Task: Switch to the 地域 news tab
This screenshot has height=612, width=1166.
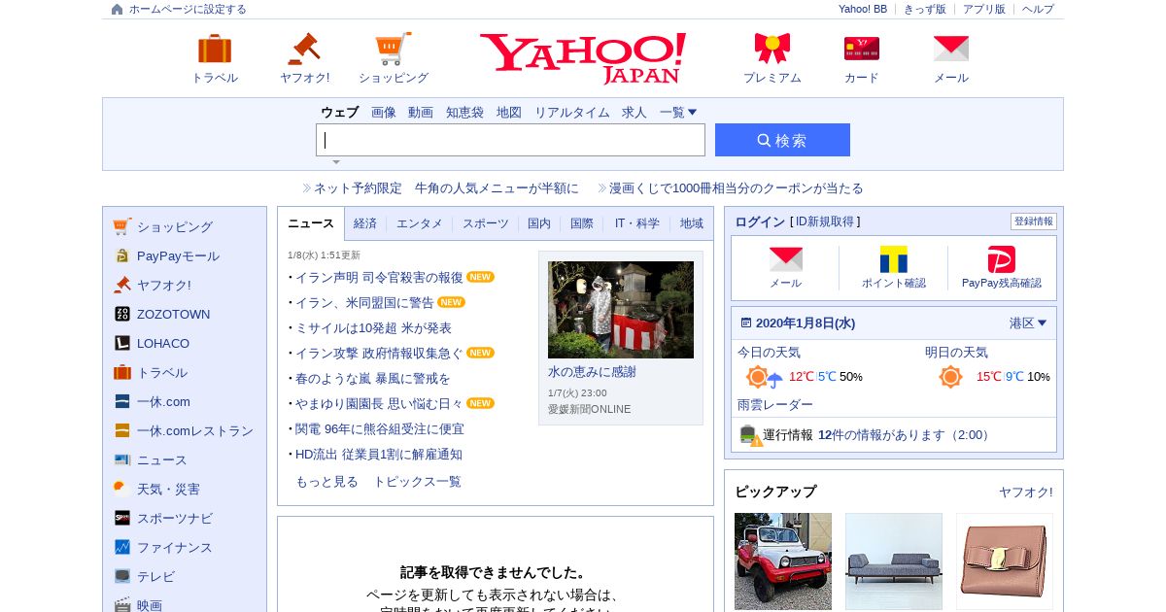Action: click(x=692, y=223)
